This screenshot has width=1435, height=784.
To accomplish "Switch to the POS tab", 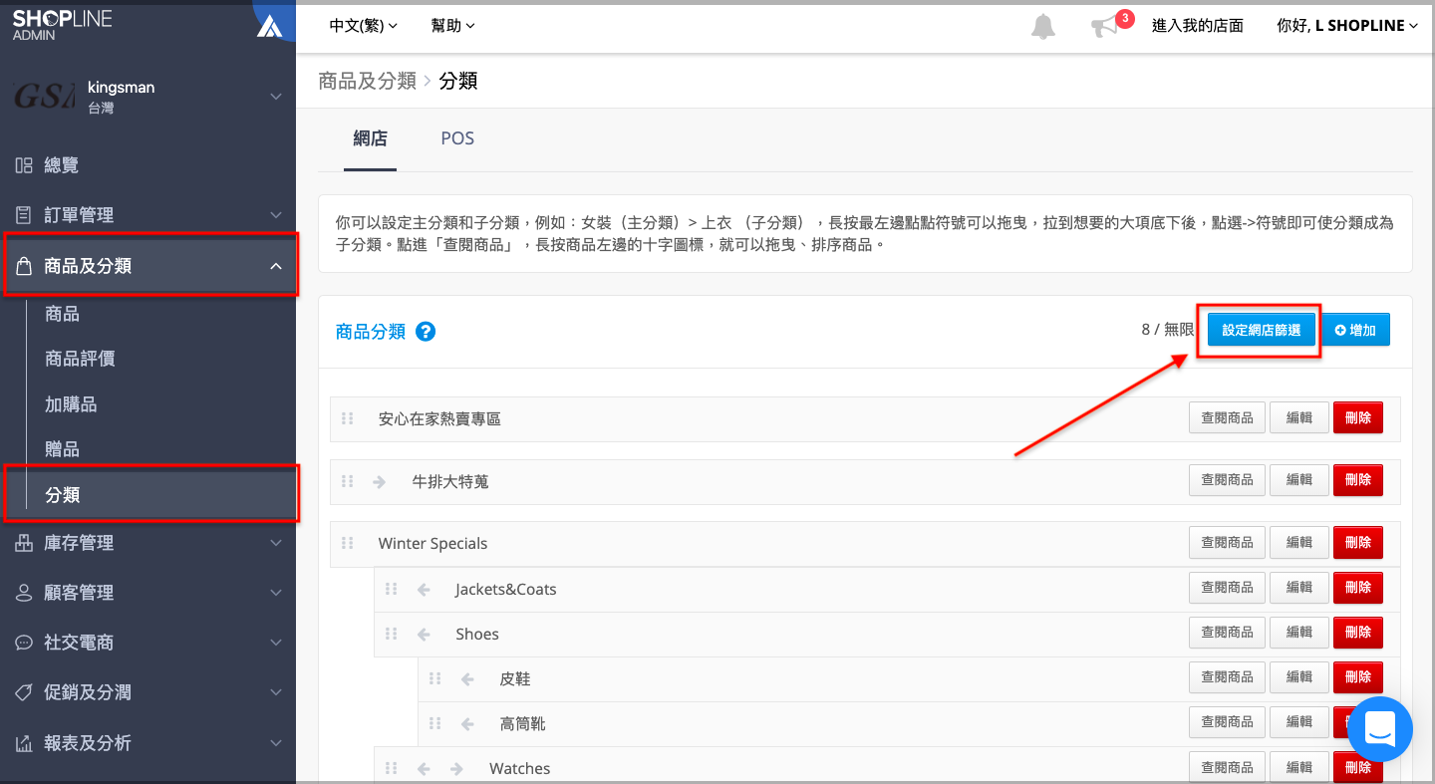I will [x=457, y=139].
